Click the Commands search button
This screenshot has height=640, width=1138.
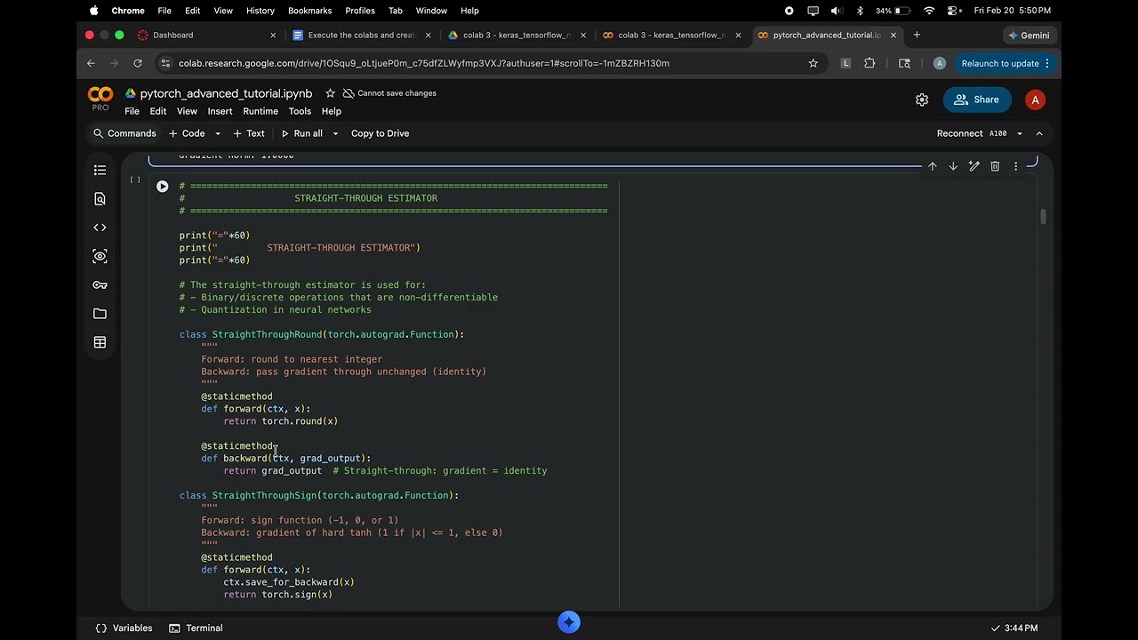tap(124, 133)
